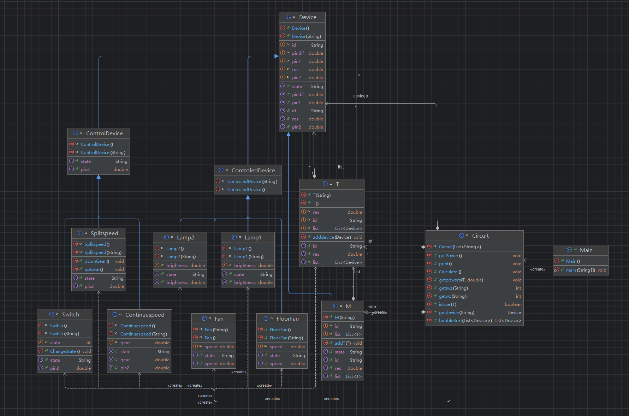
Task: Select the Continuespeed(String) constructor
Action: 139,334
